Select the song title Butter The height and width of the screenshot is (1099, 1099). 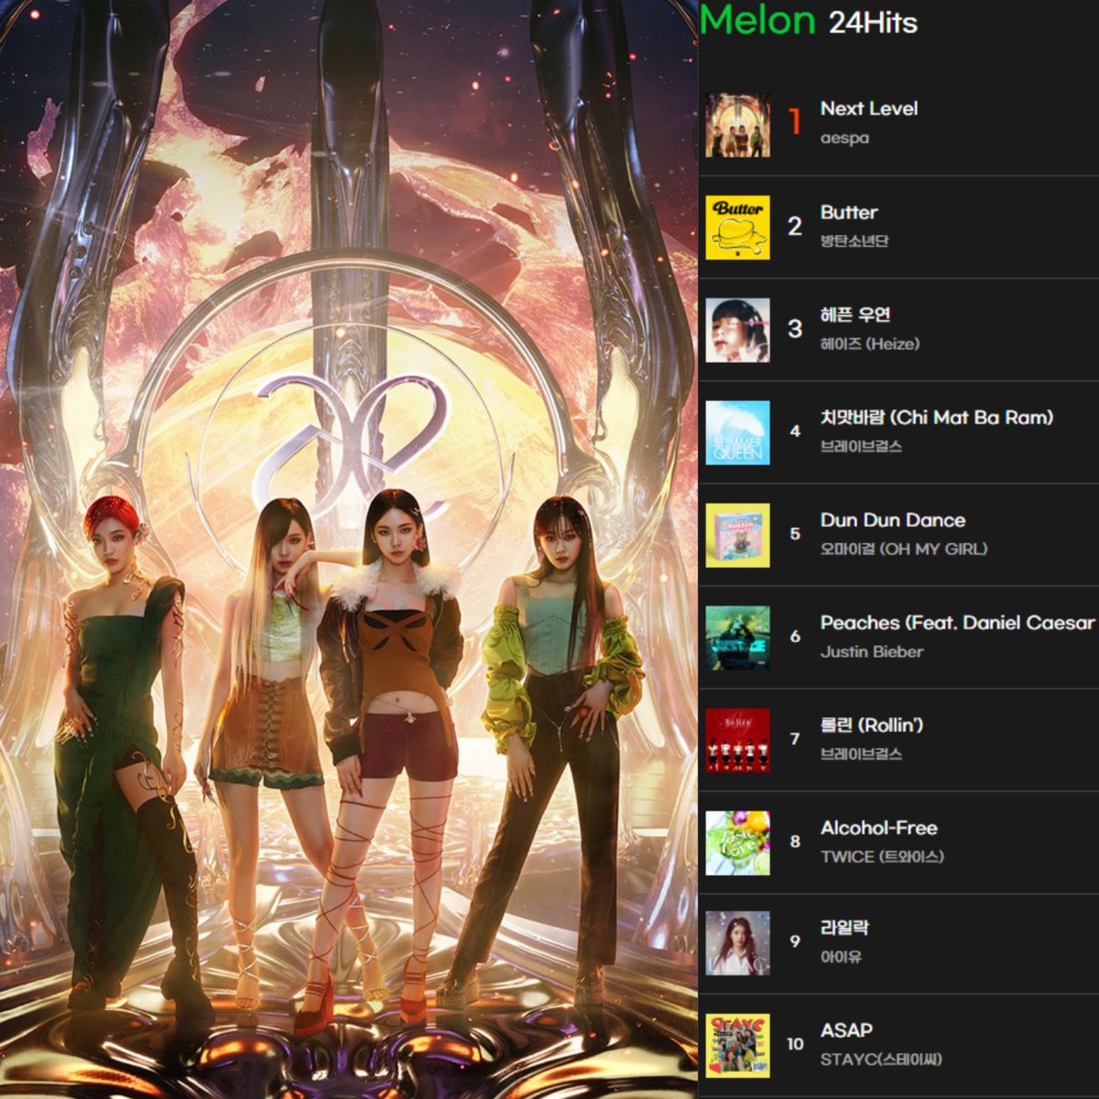[x=849, y=212]
